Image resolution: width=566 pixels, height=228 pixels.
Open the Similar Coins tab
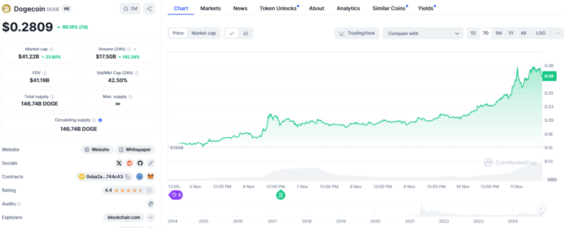[390, 8]
